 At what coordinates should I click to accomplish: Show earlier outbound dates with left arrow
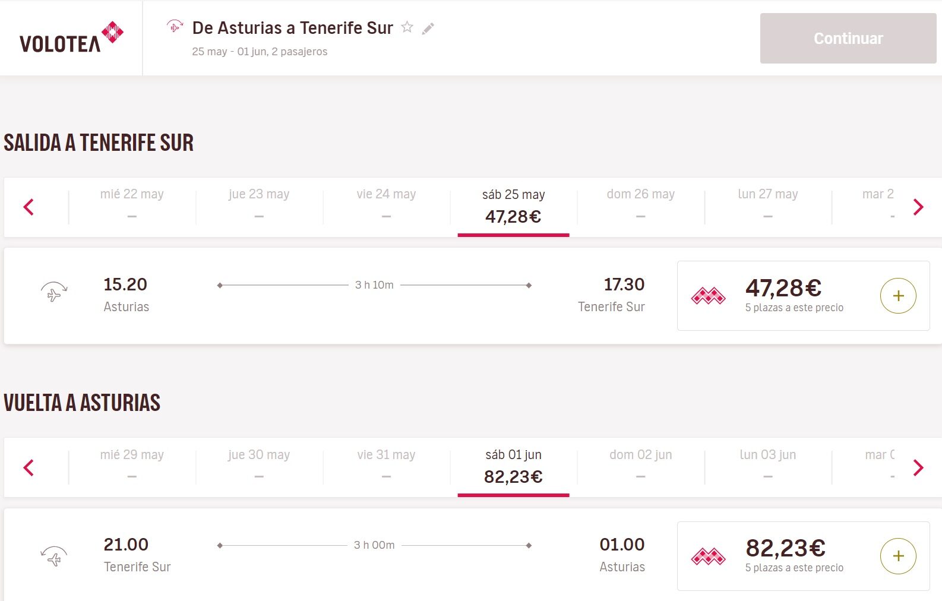tap(29, 207)
